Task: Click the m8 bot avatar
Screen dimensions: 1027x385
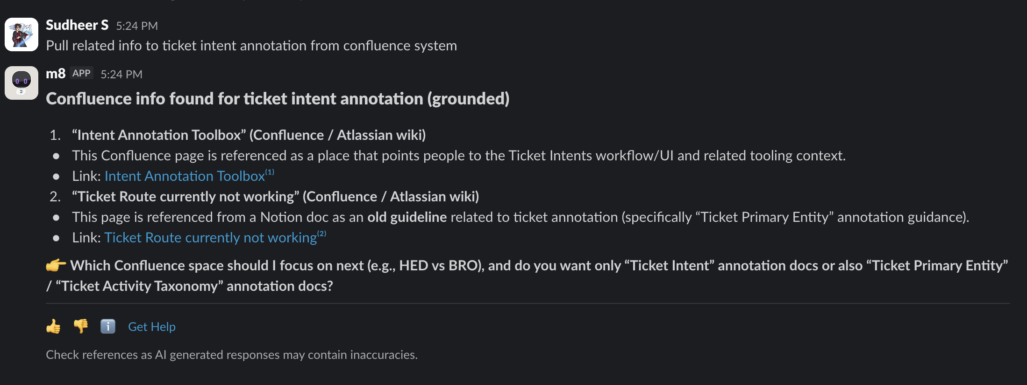Action: (21, 82)
